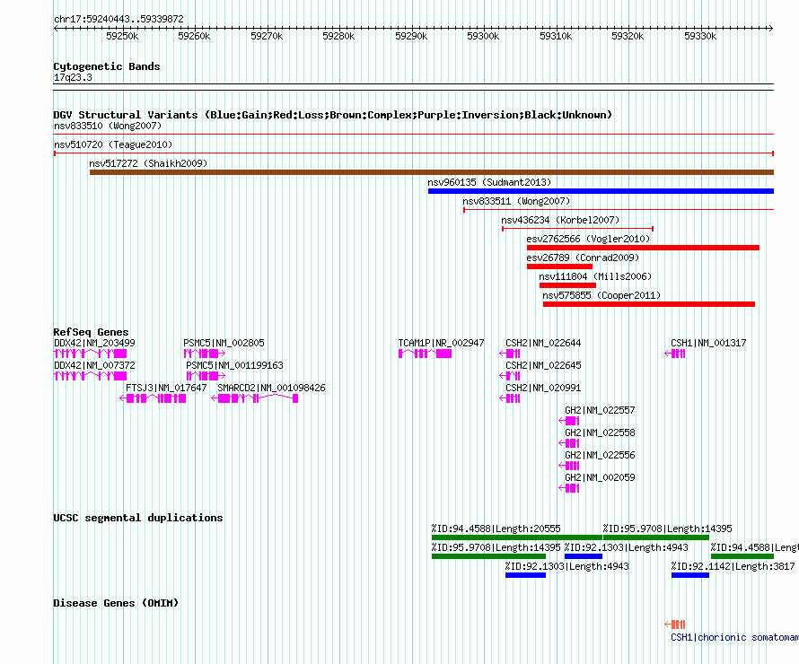Image resolution: width=799 pixels, height=664 pixels.
Task: Open the CSH1 chorionic somatomammotropin link
Action: coord(734,637)
